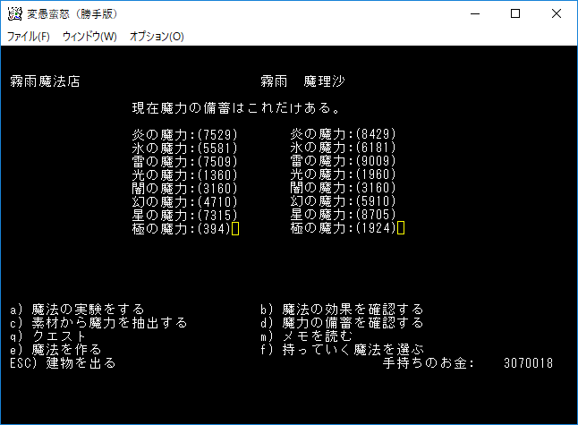The height and width of the screenshot is (425, 578).
Task: Click the 霧雨魔法店 shop title
Action: pyautogui.click(x=45, y=81)
